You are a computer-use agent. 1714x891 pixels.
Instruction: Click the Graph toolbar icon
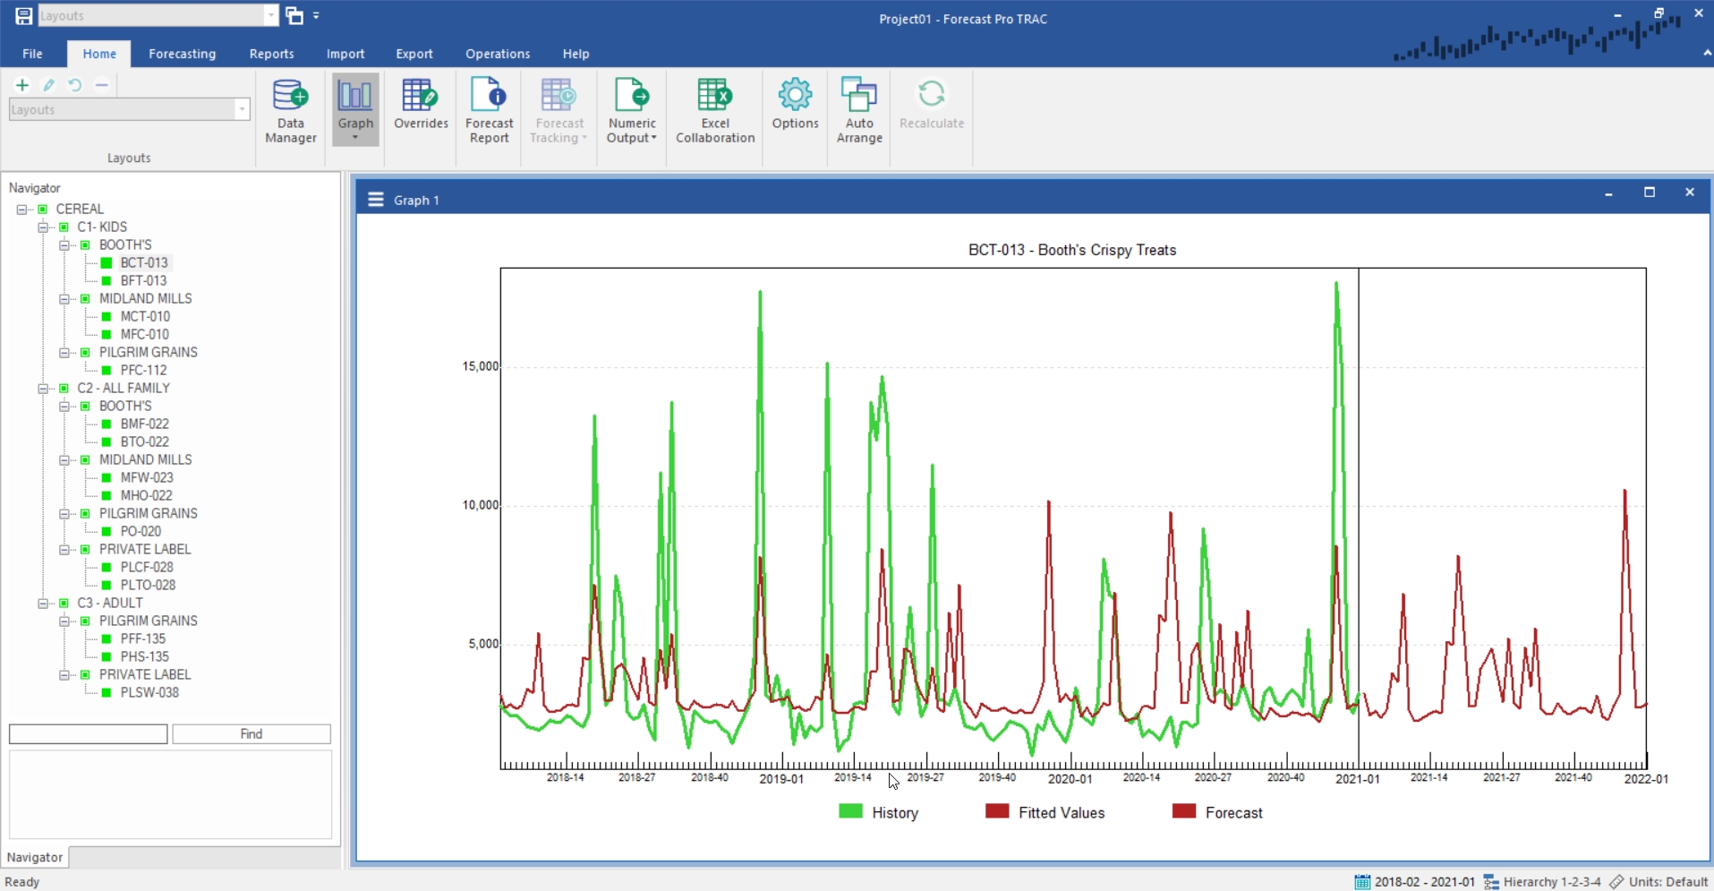pyautogui.click(x=355, y=97)
